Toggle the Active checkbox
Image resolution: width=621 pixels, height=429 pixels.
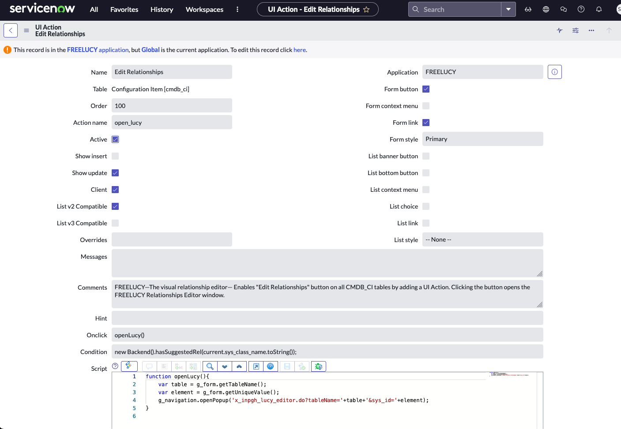pos(115,139)
